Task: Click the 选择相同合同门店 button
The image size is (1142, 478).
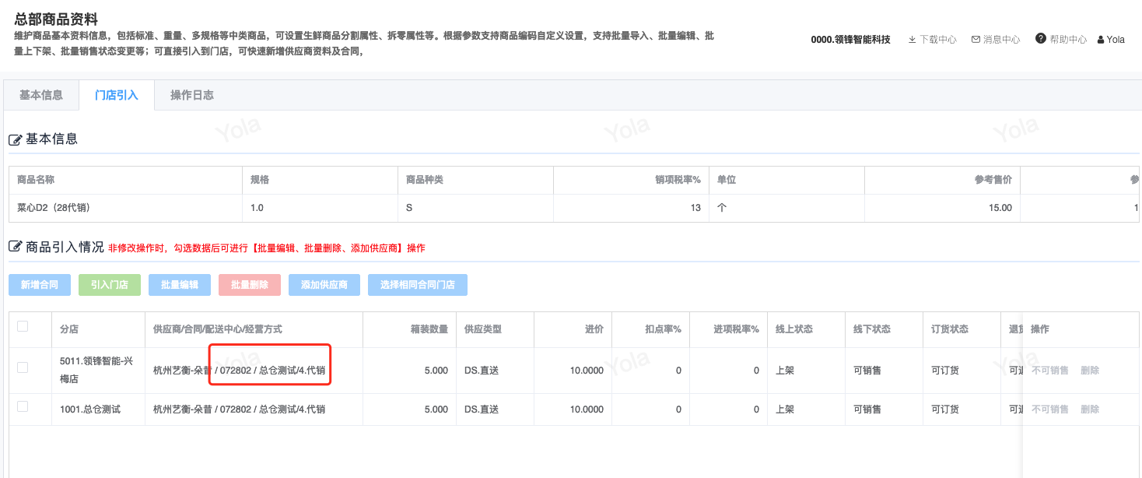Action: [x=417, y=285]
